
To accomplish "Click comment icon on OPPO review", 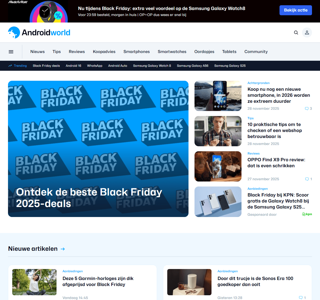I will [307, 179].
